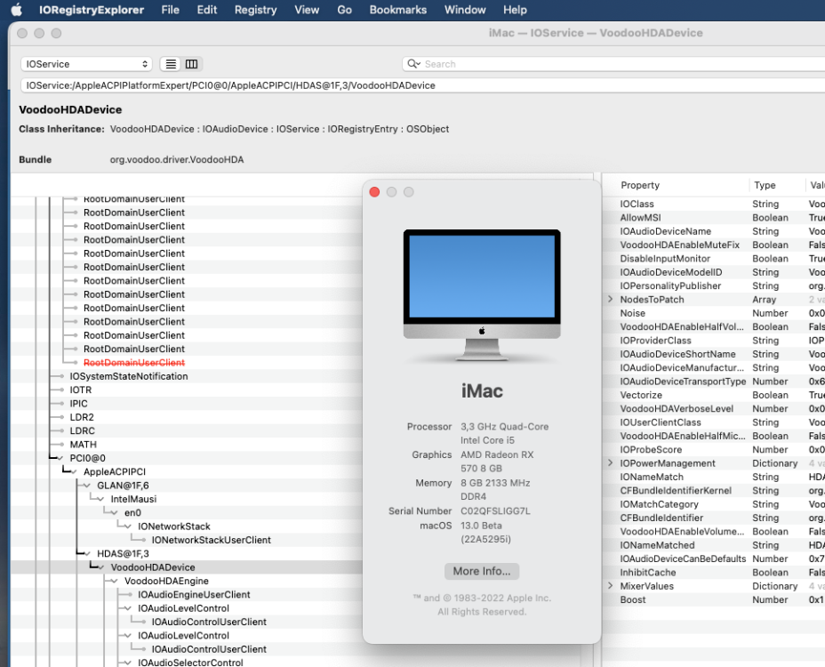This screenshot has height=667, width=825.
Task: Select the IOAudioSelectorControl tree entry
Action: coord(190,663)
